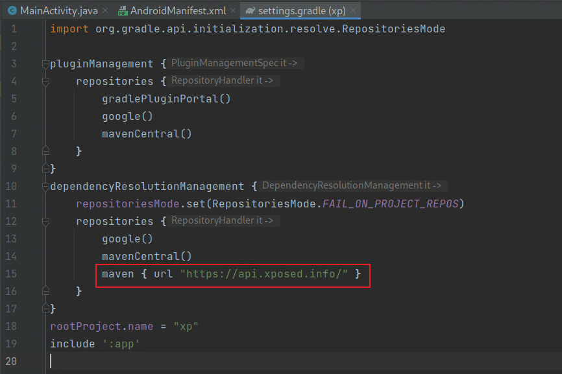The height and width of the screenshot is (374, 562).
Task: Click the XML file icon on AndroidManifest.xml tab
Action: [x=121, y=10]
